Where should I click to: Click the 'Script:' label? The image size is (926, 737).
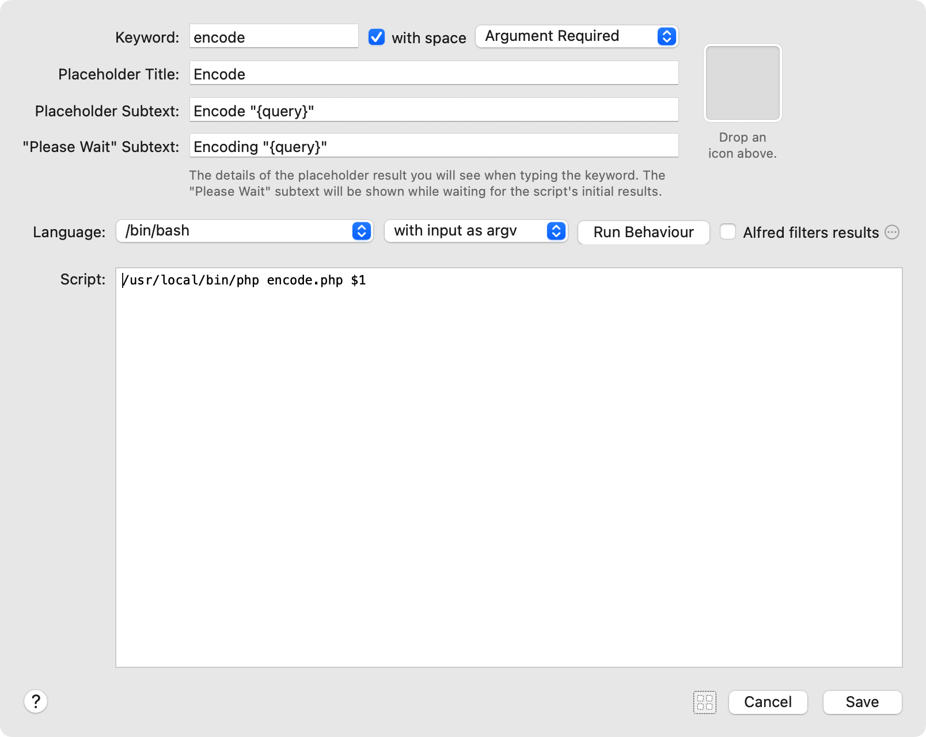pyautogui.click(x=83, y=279)
